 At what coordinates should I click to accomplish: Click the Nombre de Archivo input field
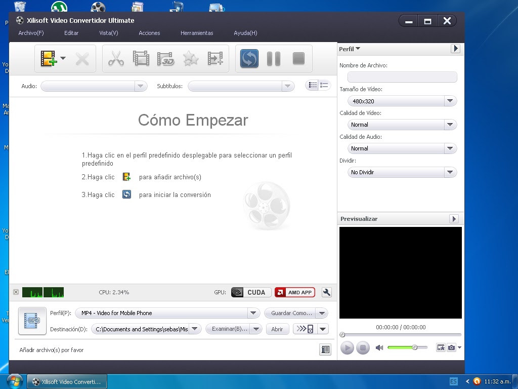[402, 77]
